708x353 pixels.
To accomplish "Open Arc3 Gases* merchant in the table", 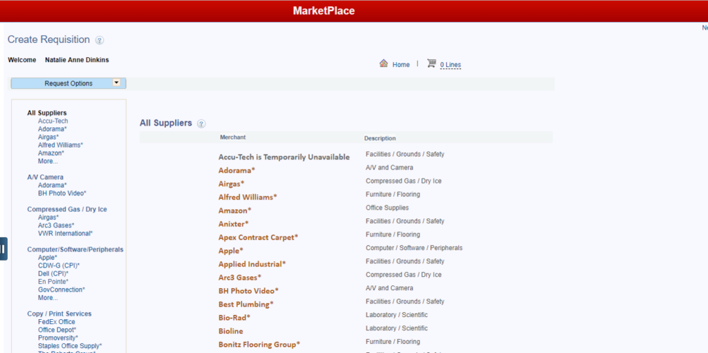I will pyautogui.click(x=240, y=278).
